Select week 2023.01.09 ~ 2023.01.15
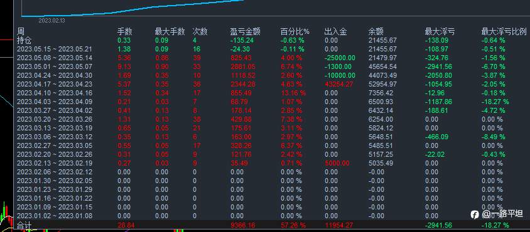 [55, 208]
